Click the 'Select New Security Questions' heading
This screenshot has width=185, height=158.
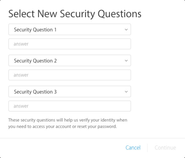coord(75,14)
